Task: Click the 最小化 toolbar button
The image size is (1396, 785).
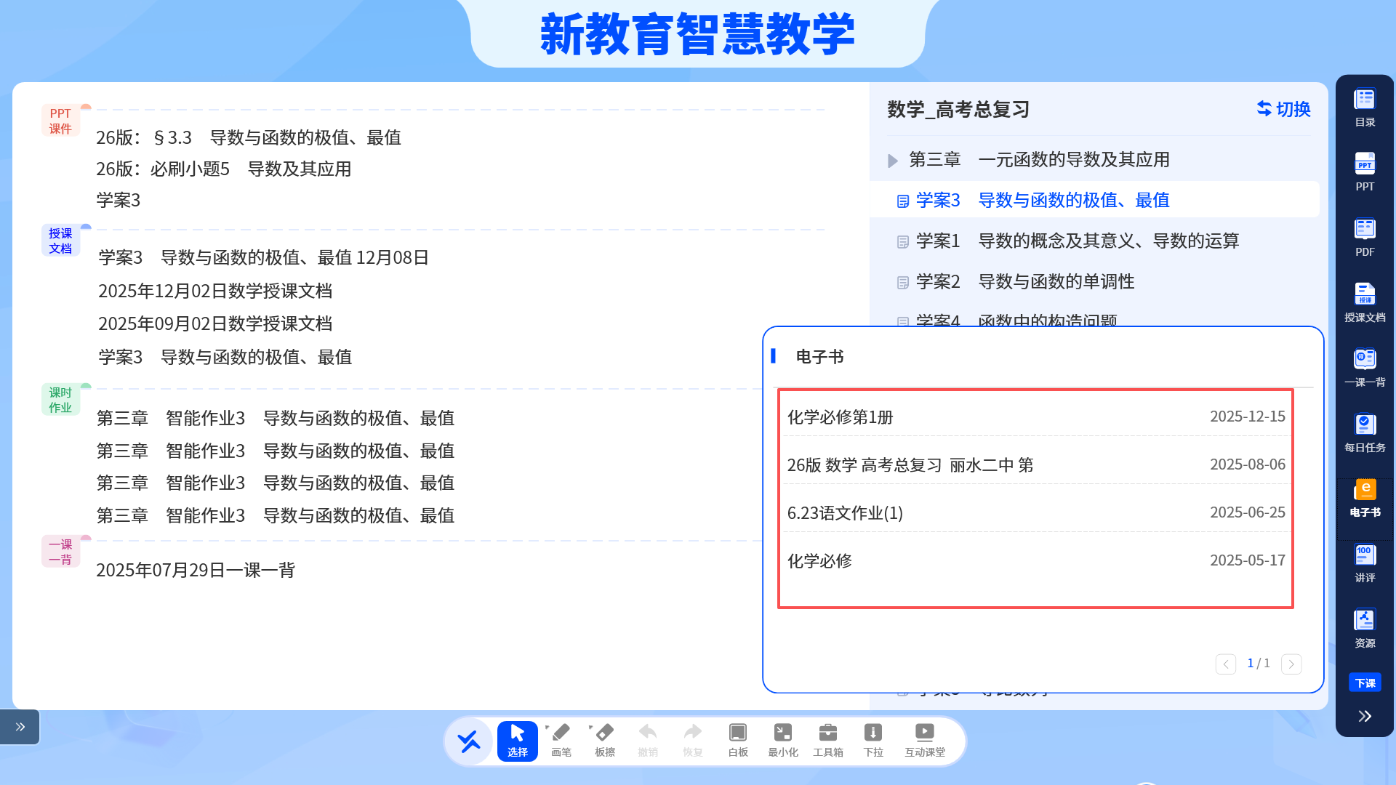Action: (782, 740)
